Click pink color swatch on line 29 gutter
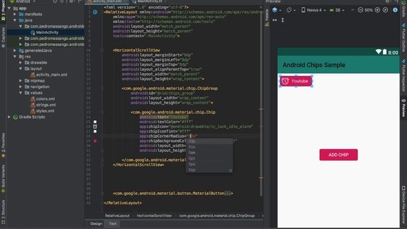 (x=95, y=141)
